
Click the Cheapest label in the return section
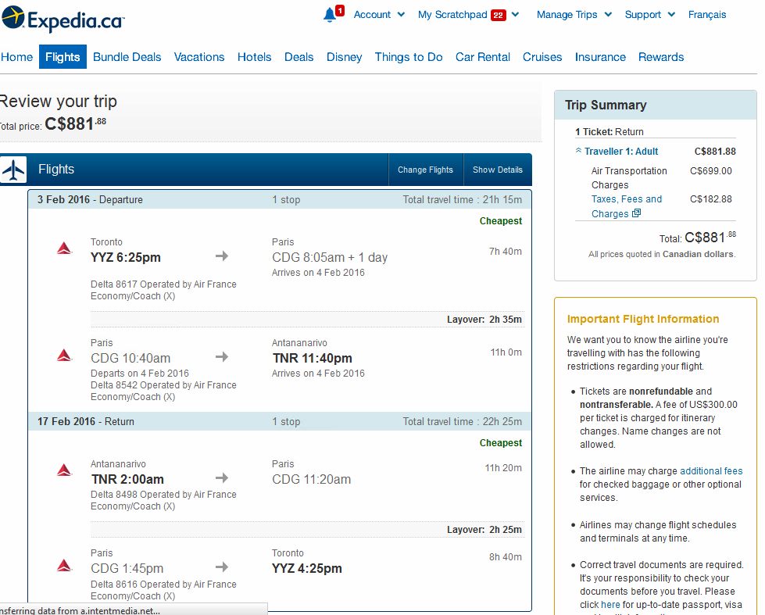501,443
